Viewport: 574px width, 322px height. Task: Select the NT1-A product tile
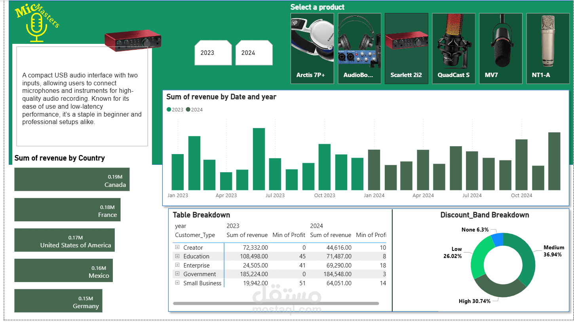pos(548,49)
